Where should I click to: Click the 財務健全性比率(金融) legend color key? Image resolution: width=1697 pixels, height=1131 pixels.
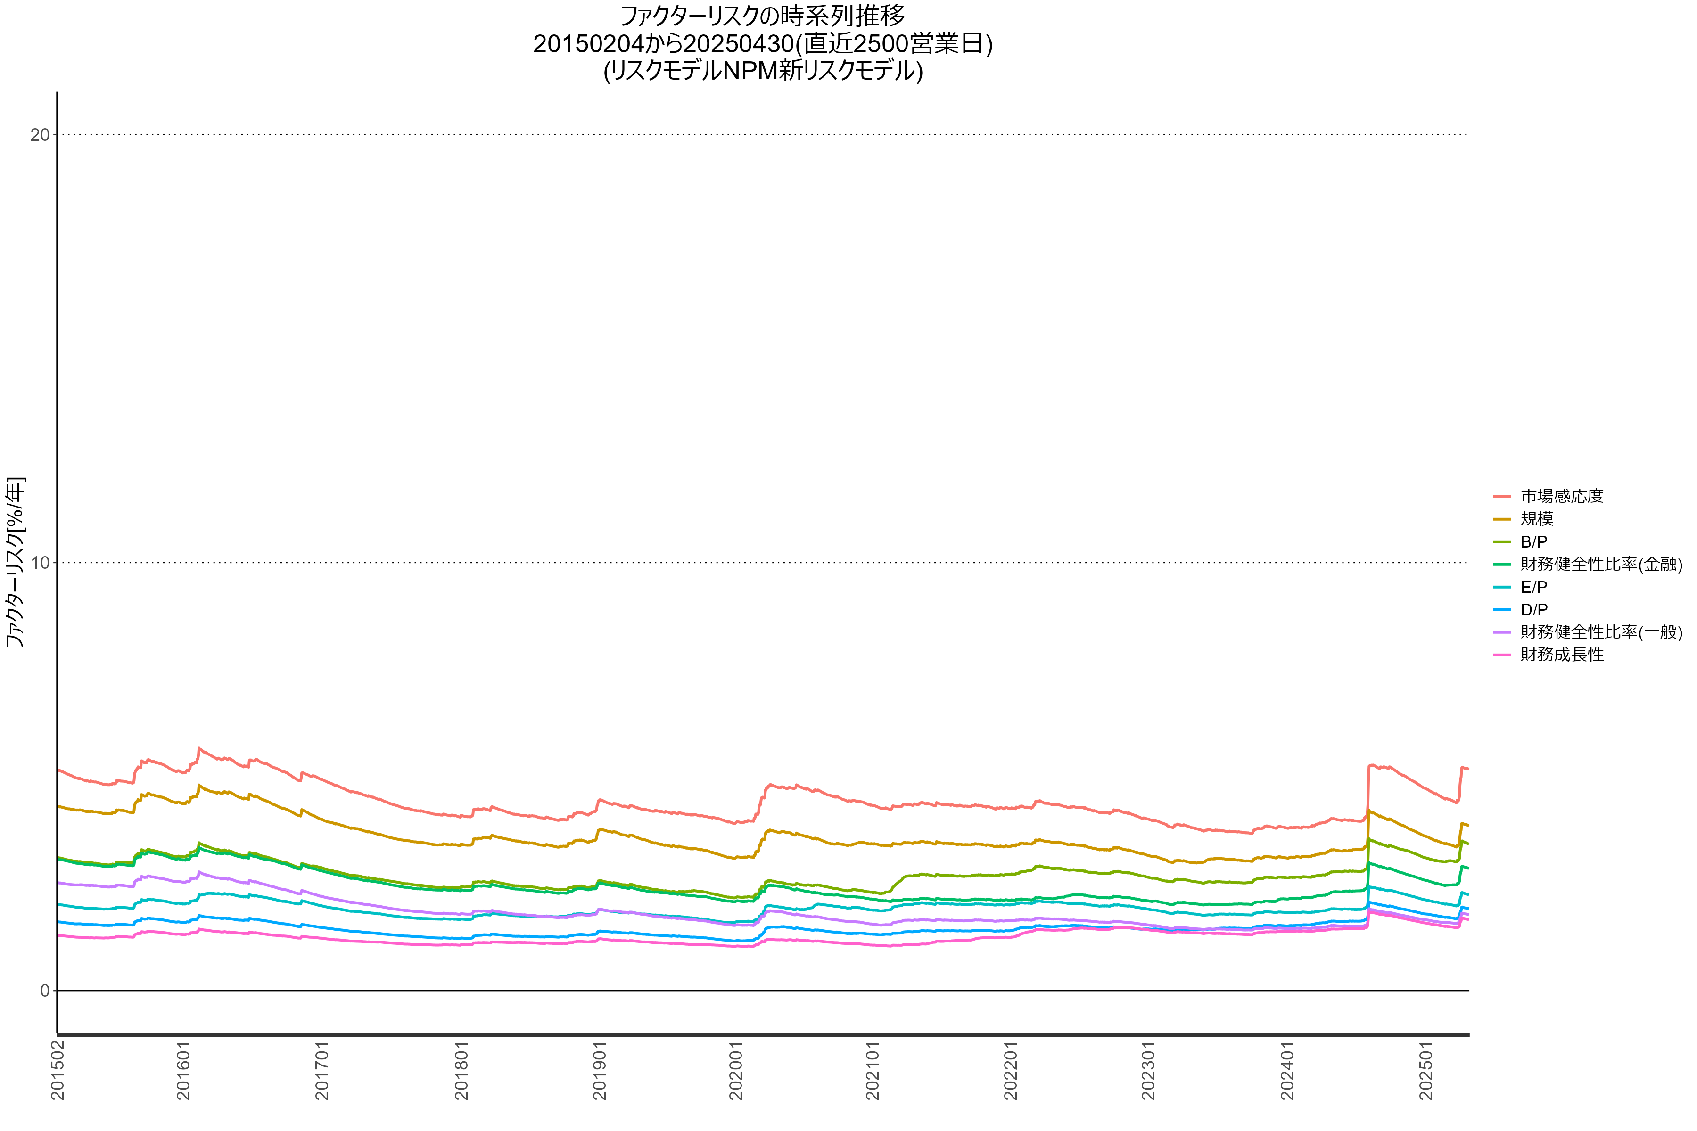click(1501, 564)
